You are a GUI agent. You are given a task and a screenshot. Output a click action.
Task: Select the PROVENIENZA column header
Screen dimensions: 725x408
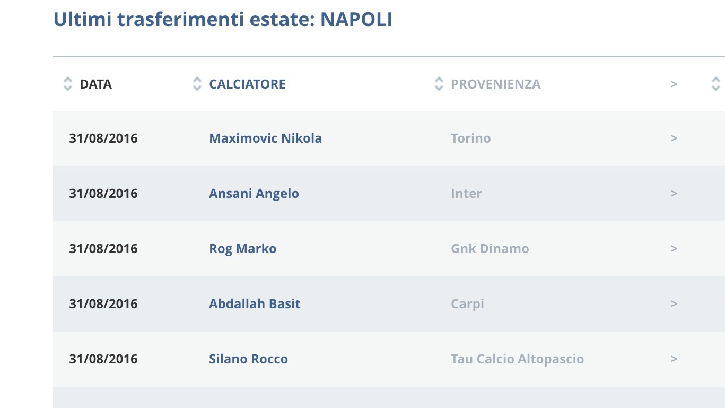tap(495, 84)
